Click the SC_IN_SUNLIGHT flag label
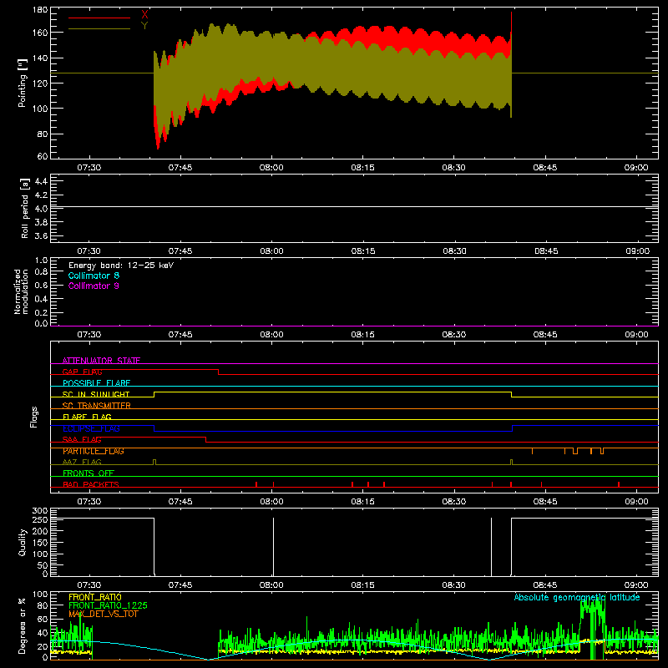Image resolution: width=668 pixels, height=668 pixels. tap(96, 394)
